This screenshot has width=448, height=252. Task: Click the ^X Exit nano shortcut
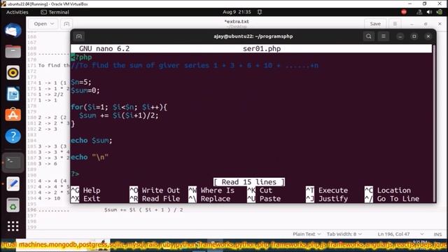point(85,199)
